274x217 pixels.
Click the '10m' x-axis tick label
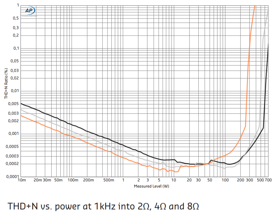22,180
